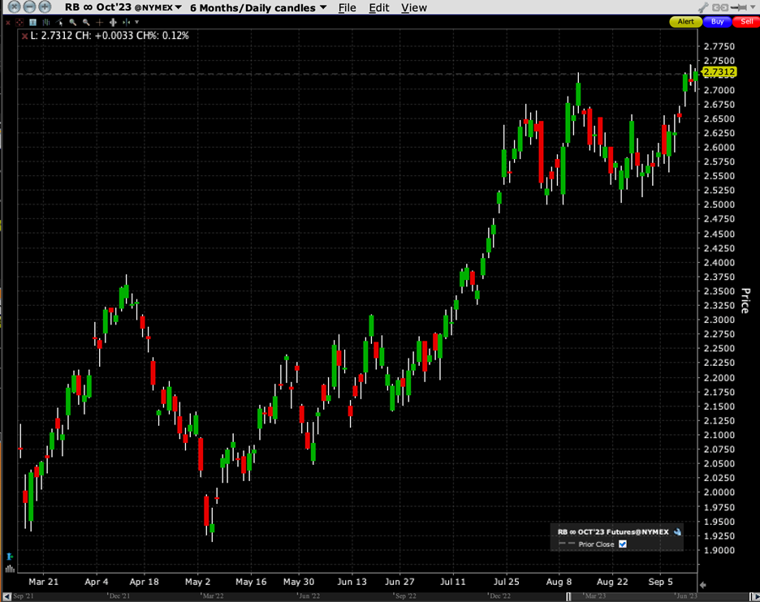Activate the crosshair pointer tool
The image size is (760, 602).
pos(99,22)
